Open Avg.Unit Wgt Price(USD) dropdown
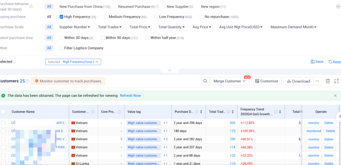341x165 pixels. click(241, 27)
